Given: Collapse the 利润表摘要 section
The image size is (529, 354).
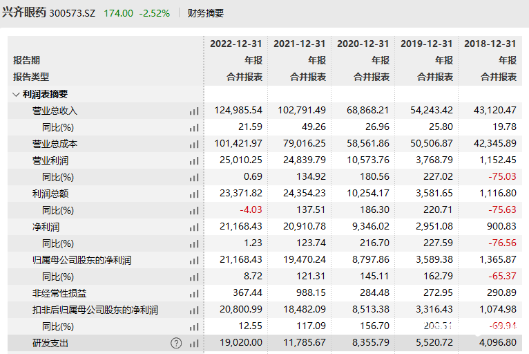Looking at the screenshot, I should (15, 95).
